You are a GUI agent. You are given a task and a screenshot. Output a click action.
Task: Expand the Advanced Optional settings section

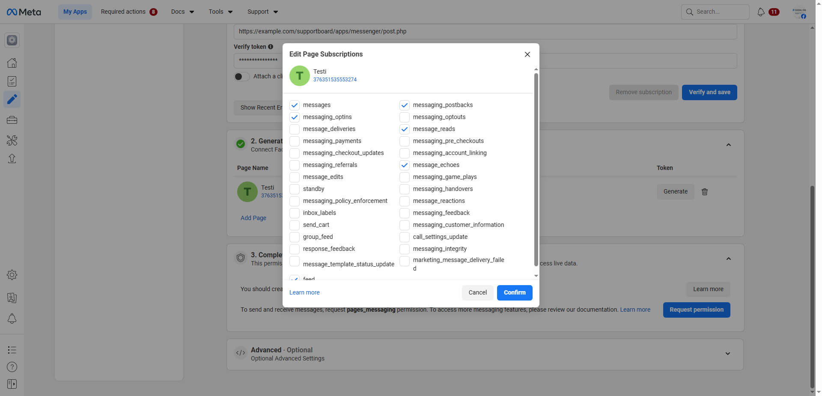(727, 354)
